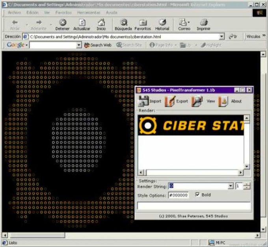This screenshot has width=268, height=247.
Task: Go back with the Atrás button
Action: [x=15, y=25]
